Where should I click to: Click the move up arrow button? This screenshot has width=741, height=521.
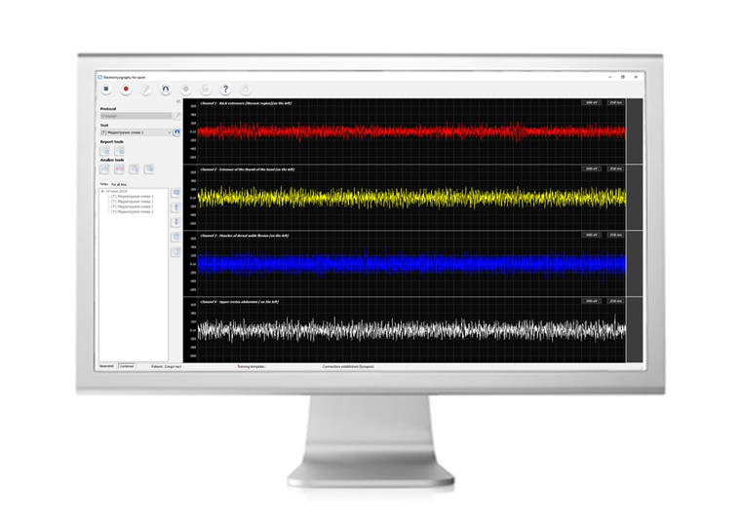(x=175, y=207)
